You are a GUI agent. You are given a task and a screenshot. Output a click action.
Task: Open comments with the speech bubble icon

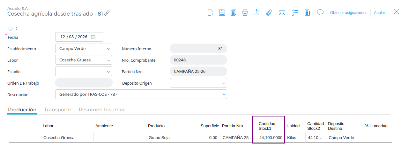(320, 12)
